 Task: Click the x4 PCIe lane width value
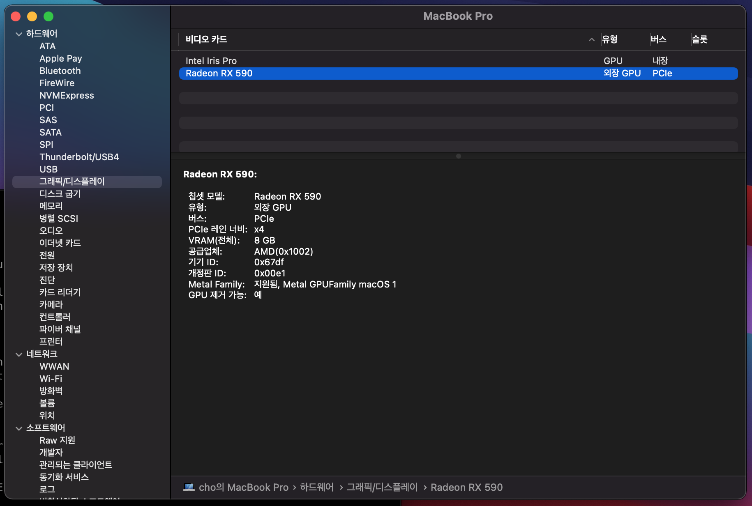point(259,230)
